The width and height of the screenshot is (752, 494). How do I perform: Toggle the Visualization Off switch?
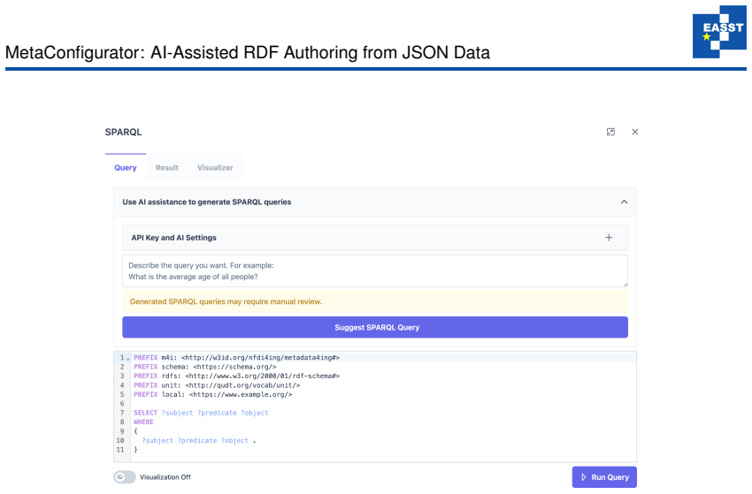(125, 477)
